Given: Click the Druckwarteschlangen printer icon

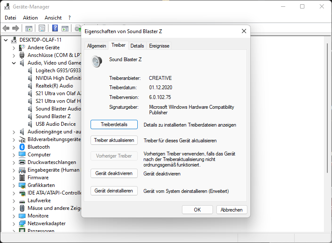Looking at the screenshot, I should point(22,162).
